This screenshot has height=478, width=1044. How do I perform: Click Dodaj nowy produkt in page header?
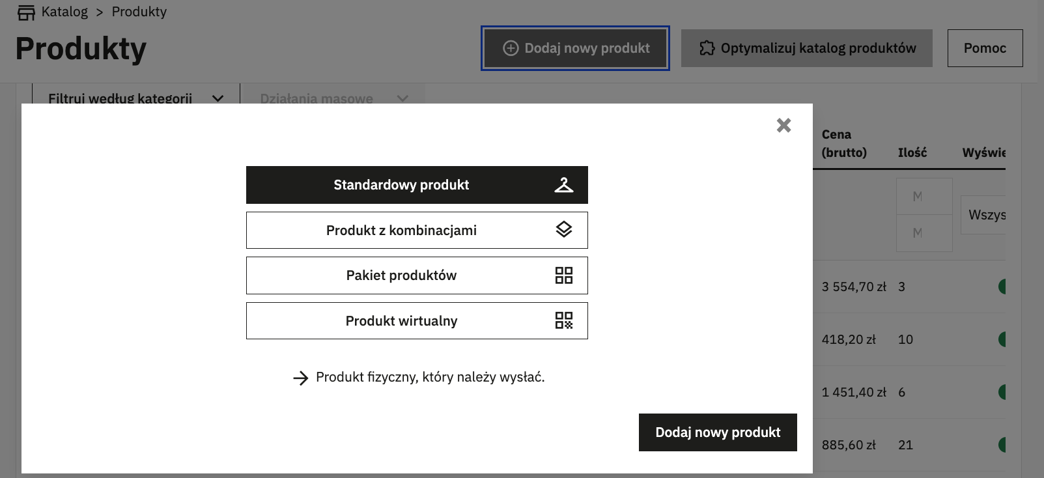pyautogui.click(x=575, y=48)
